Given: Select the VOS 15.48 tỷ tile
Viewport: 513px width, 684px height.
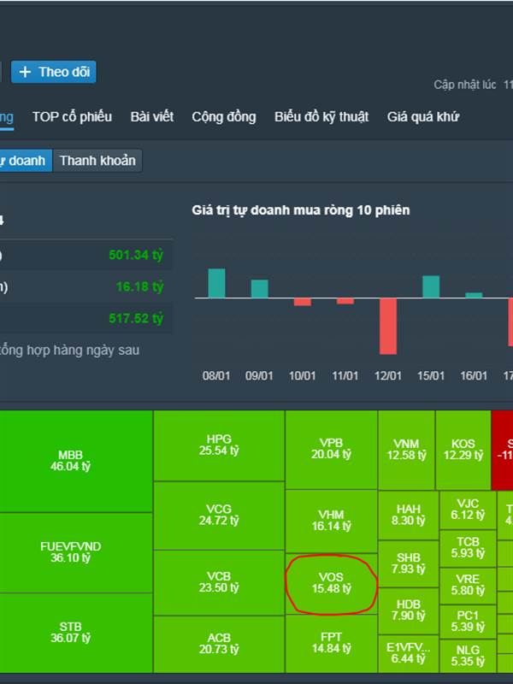Looking at the screenshot, I should (332, 584).
